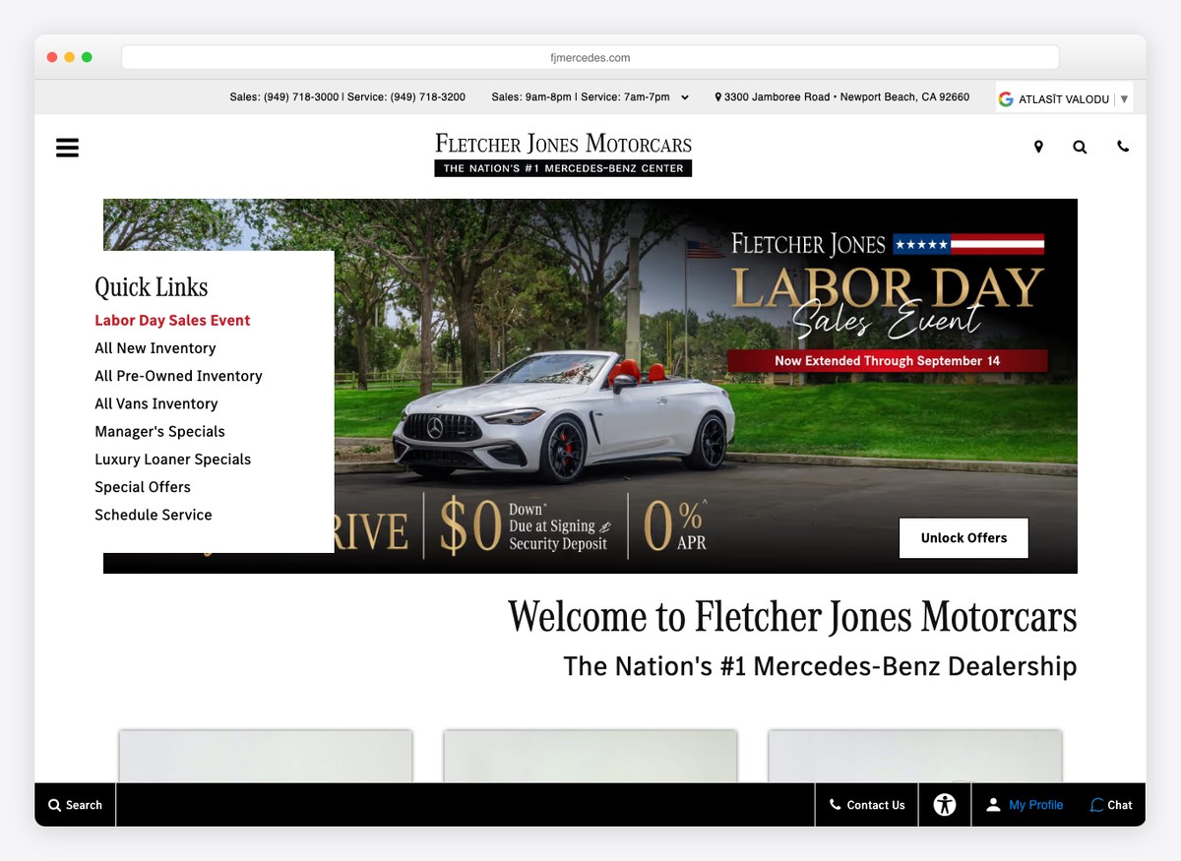
Task: Open the Atlasīt valodu language selector
Action: tap(1064, 98)
